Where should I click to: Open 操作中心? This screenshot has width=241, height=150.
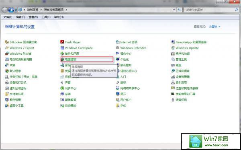(x=124, y=54)
